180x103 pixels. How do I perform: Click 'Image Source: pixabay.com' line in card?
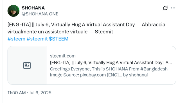coord(78,75)
